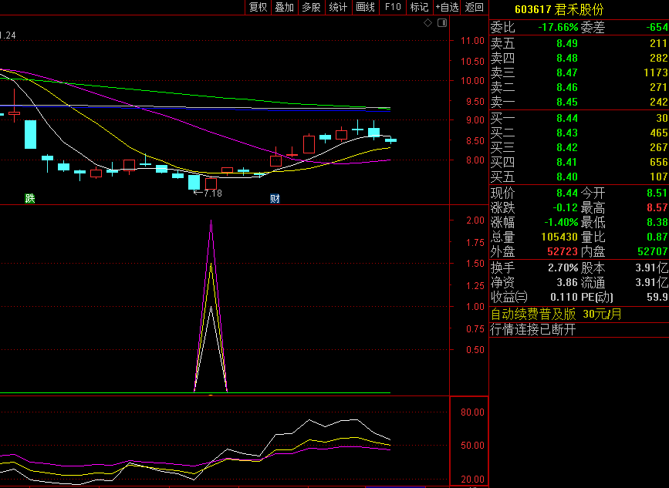Click the diamond icon above price chart
Image resolution: width=669 pixels, height=488 pixels.
point(428,23)
